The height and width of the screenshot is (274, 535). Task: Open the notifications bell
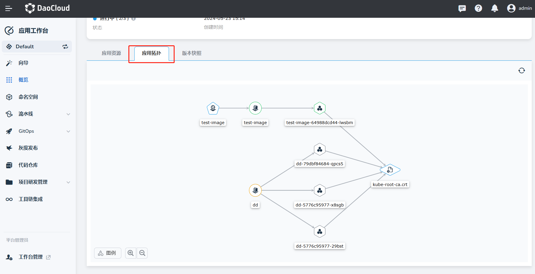(x=494, y=8)
